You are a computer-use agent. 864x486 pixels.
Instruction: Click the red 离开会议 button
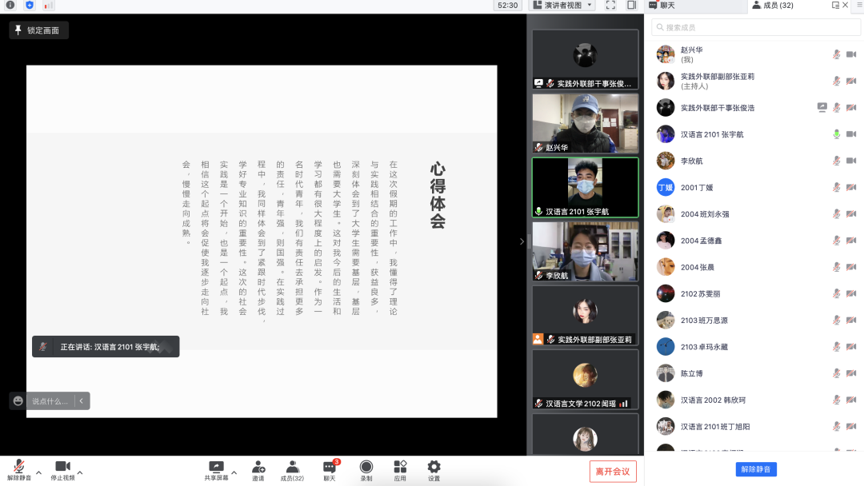613,472
